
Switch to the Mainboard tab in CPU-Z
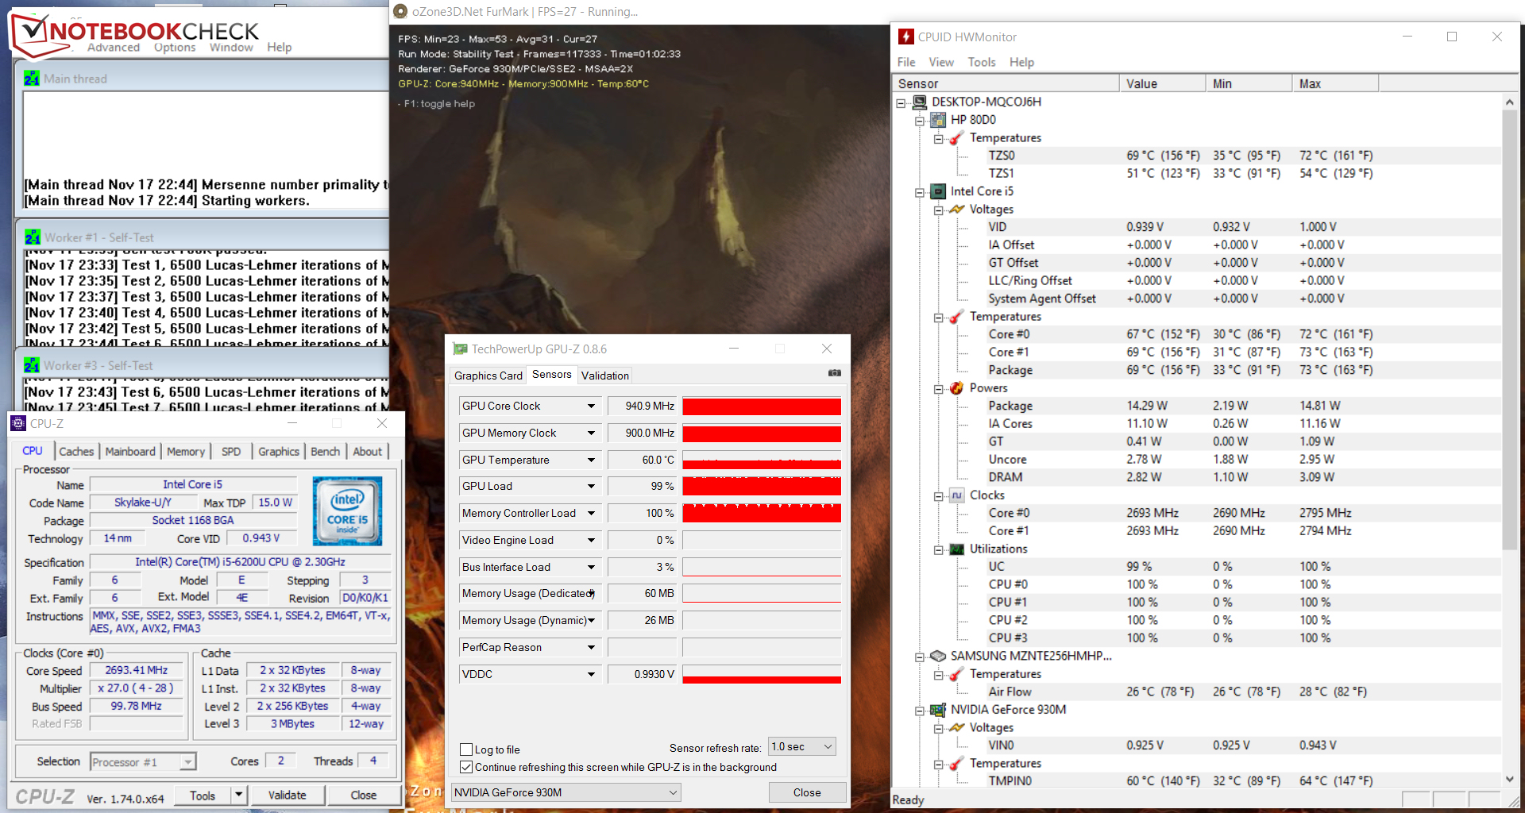pyautogui.click(x=130, y=451)
